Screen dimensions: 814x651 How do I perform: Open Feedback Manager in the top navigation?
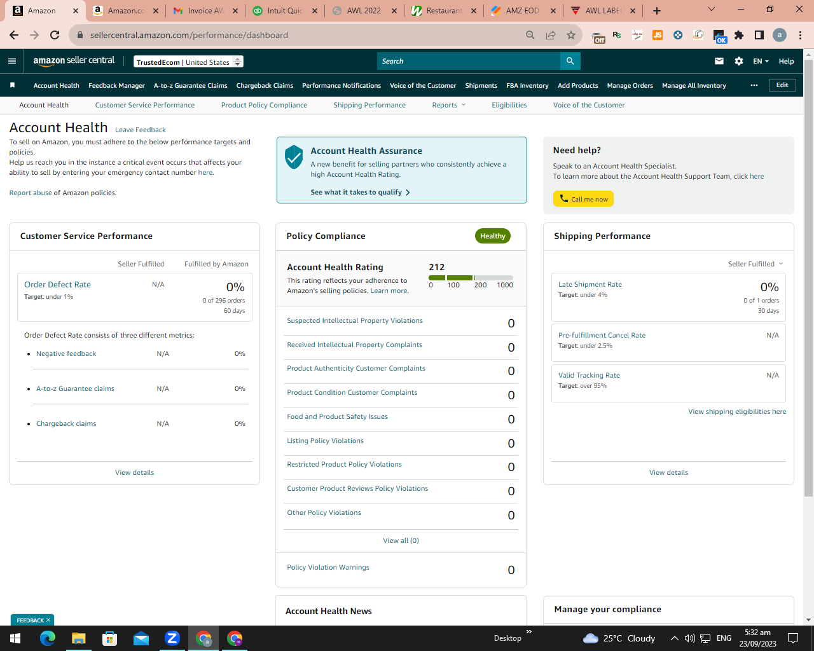(116, 85)
